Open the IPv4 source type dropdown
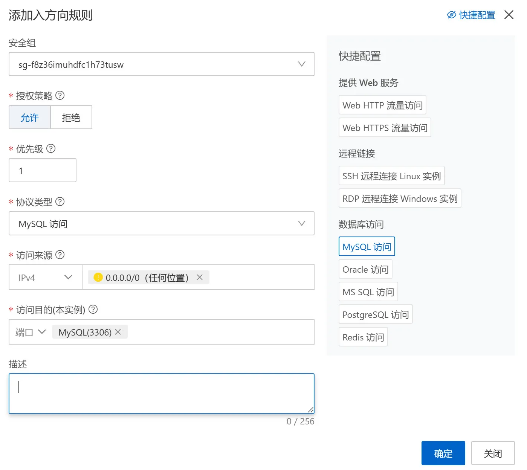The height and width of the screenshot is (470, 527). click(46, 277)
